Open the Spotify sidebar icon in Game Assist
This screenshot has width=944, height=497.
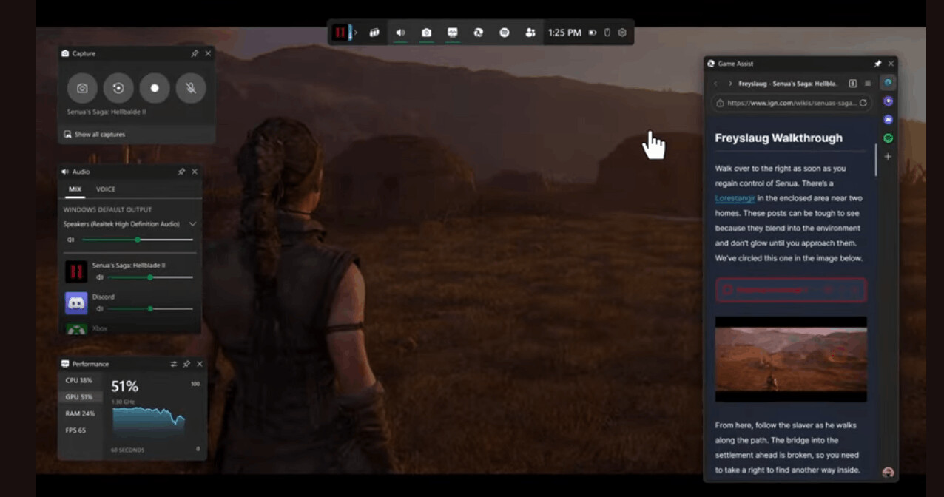pyautogui.click(x=888, y=138)
